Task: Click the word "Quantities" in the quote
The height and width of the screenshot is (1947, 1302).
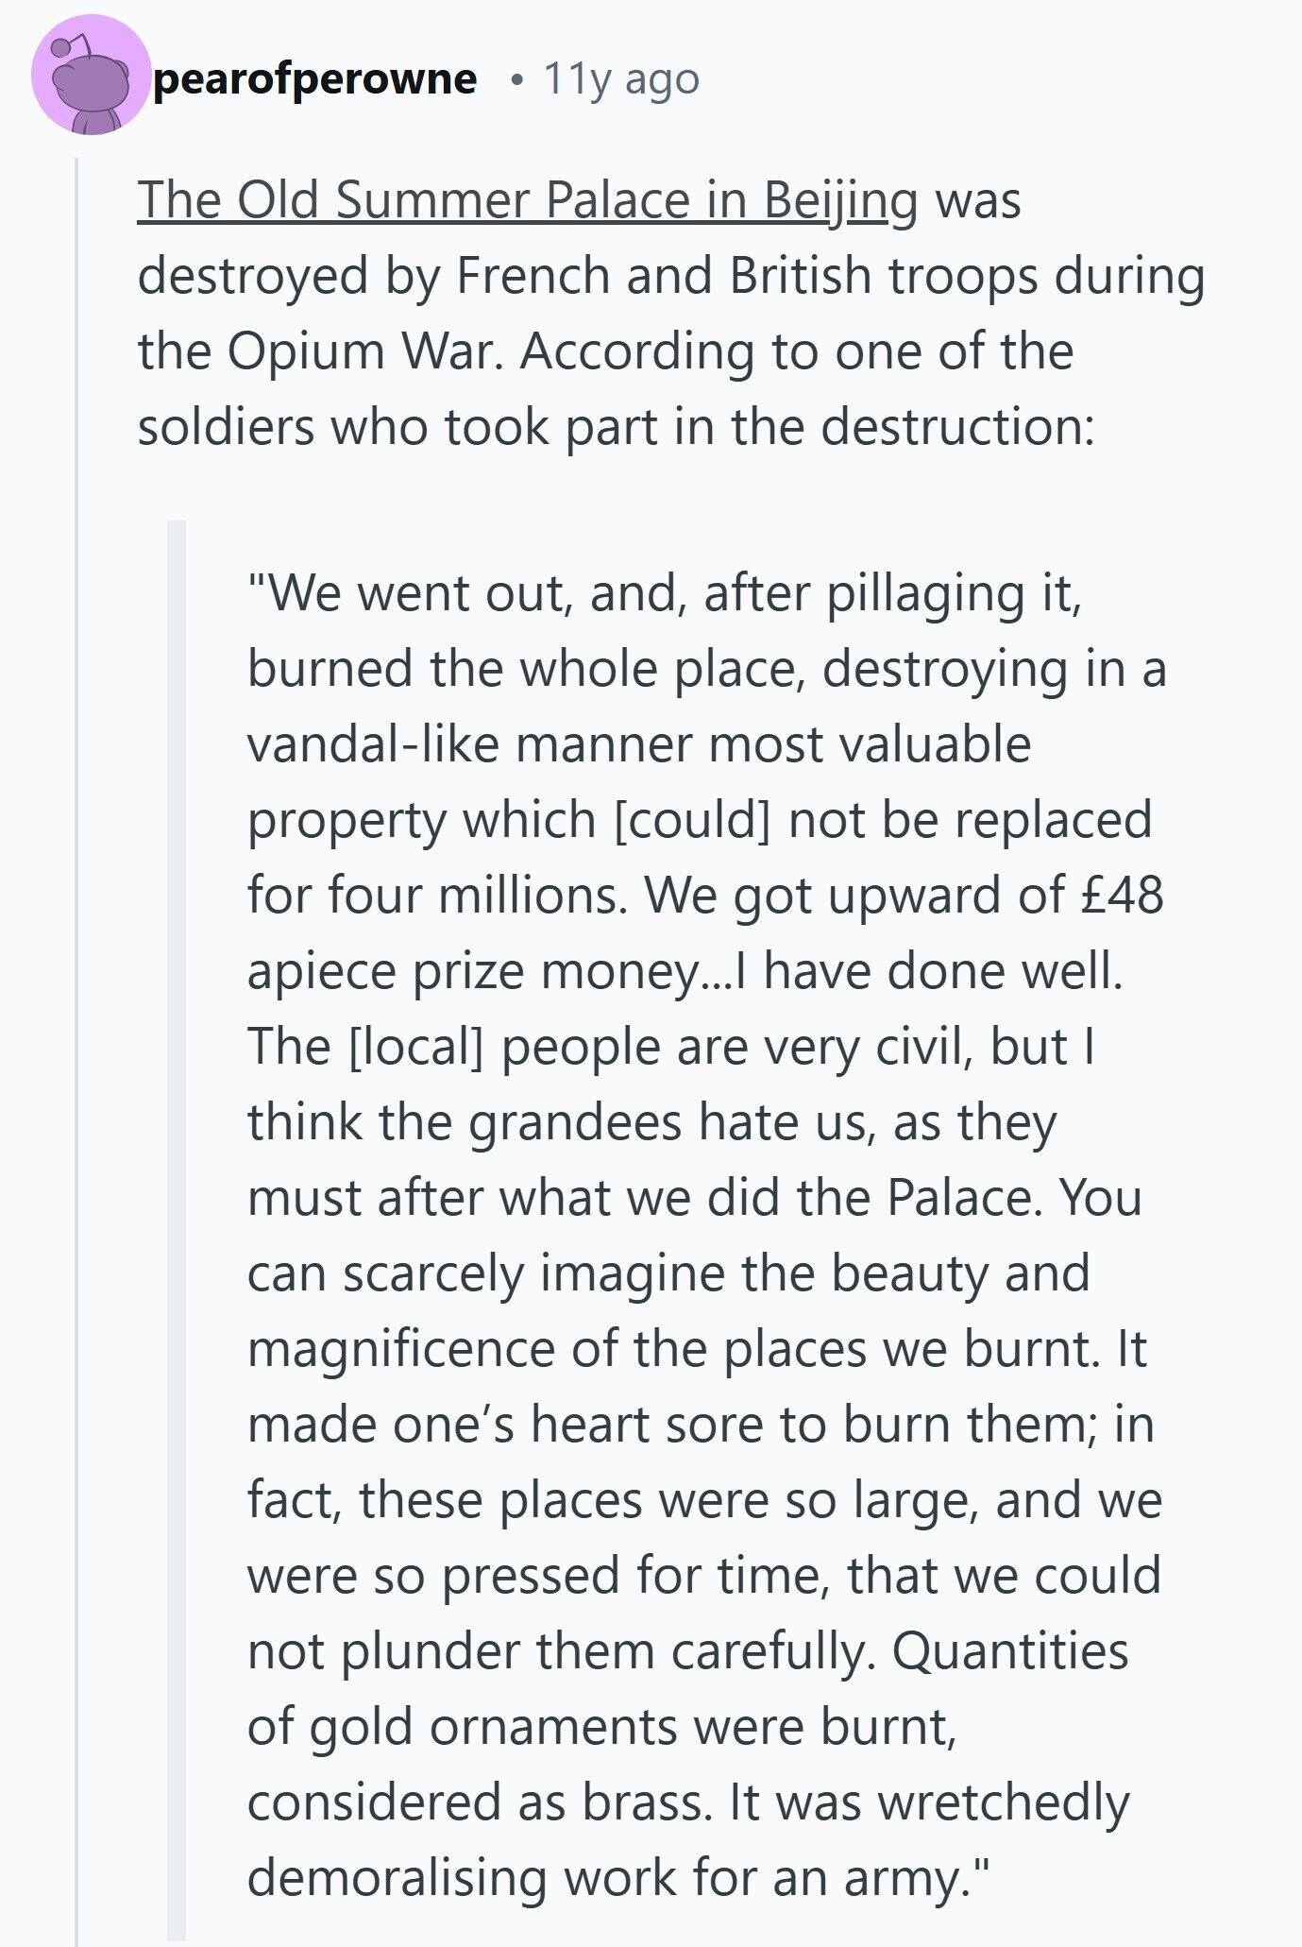Action: [x=1010, y=1651]
